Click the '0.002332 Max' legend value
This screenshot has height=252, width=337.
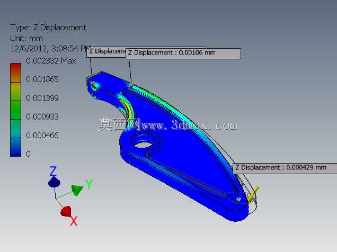[x=51, y=61]
